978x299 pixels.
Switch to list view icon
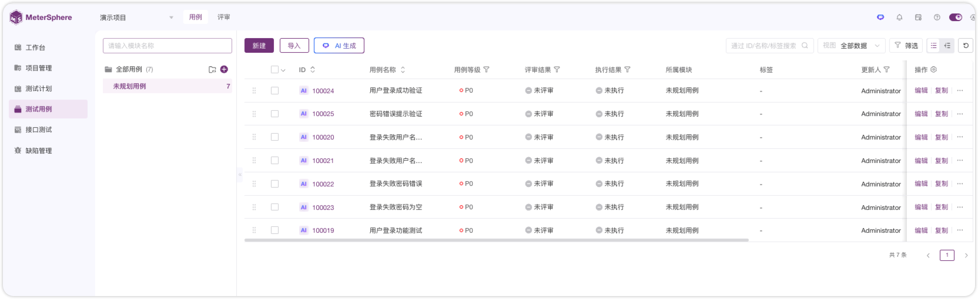(x=934, y=46)
